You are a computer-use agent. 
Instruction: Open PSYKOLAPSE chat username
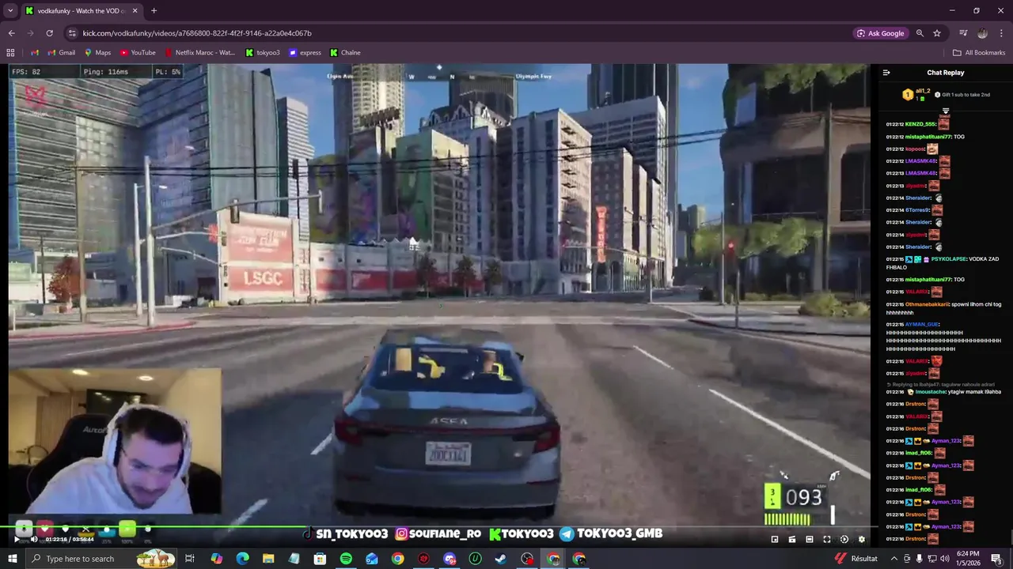pyautogui.click(x=948, y=259)
